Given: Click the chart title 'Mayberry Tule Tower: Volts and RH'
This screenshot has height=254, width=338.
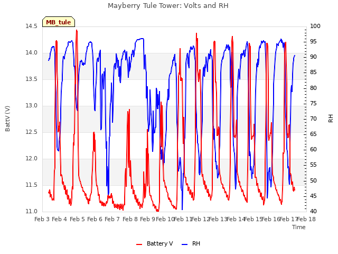Looking at the screenshot, I should (x=168, y=6).
